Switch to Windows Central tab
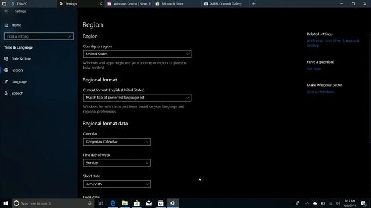 tap(129, 4)
